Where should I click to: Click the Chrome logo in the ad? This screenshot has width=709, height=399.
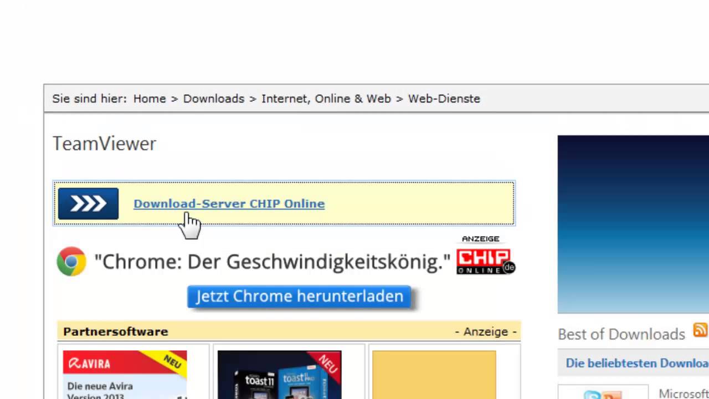[x=71, y=262]
